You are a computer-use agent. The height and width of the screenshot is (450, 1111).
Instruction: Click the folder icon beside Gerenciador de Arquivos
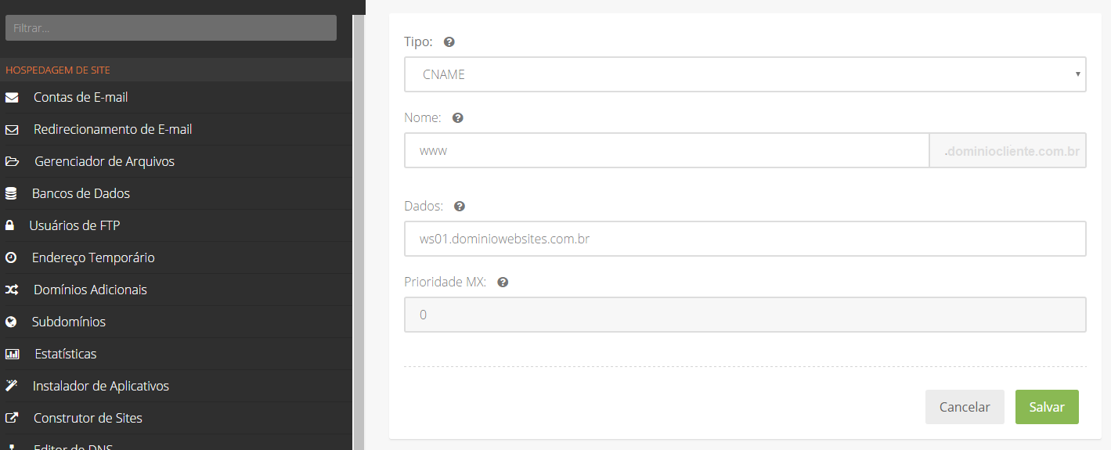(12, 162)
